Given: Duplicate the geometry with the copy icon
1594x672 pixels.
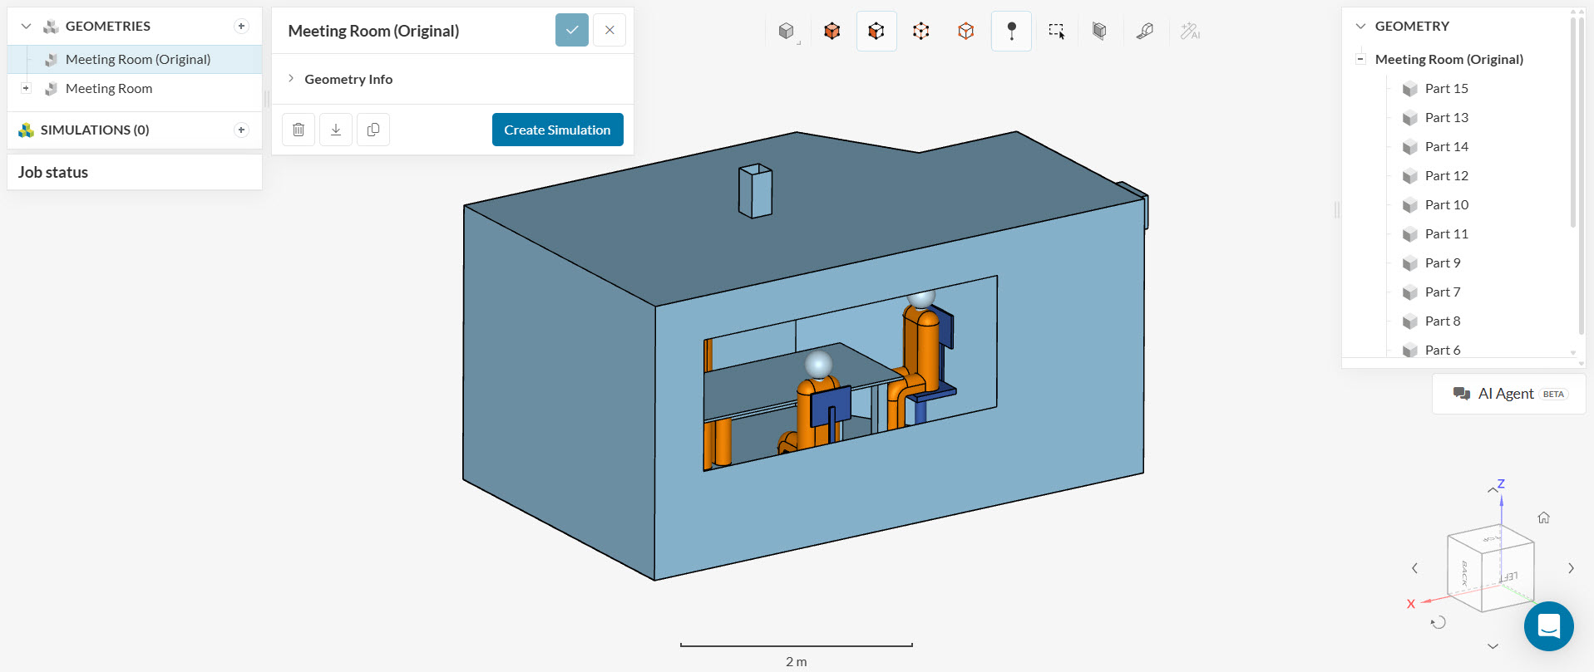Looking at the screenshot, I should pyautogui.click(x=373, y=130).
